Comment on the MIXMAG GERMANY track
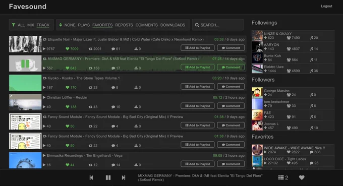 (231, 68)
